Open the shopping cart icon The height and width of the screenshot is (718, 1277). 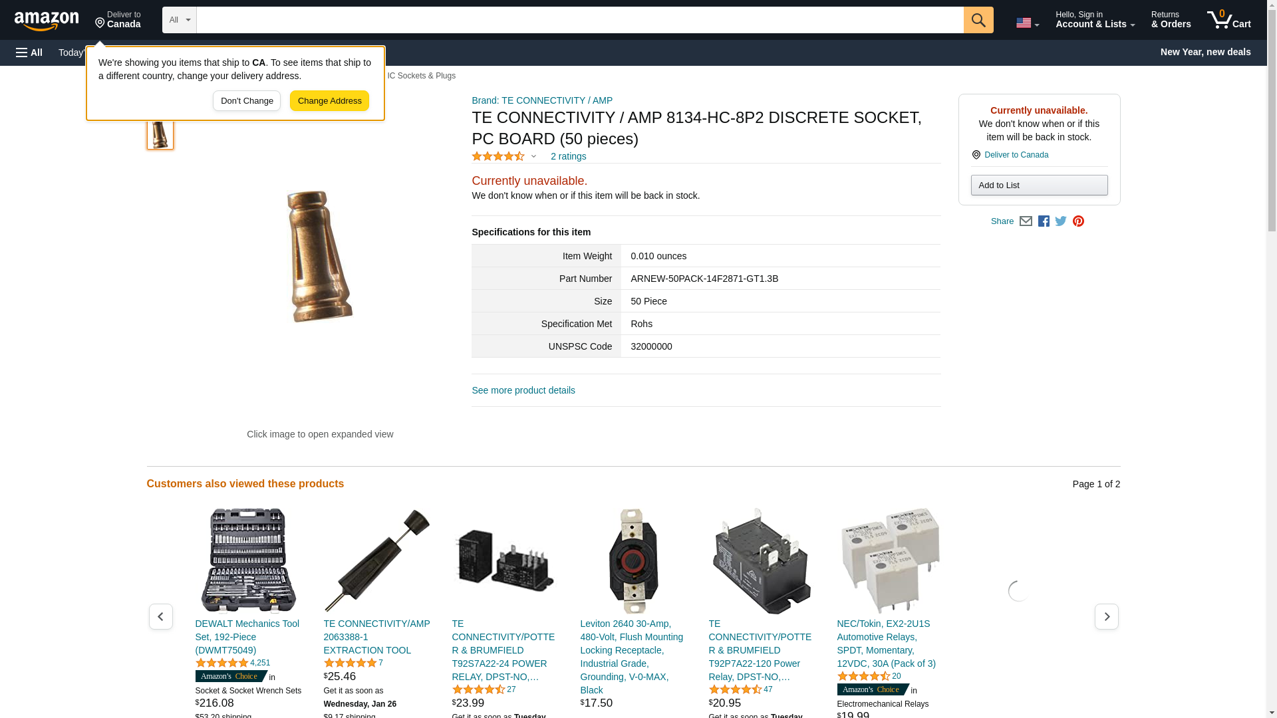point(1229,20)
